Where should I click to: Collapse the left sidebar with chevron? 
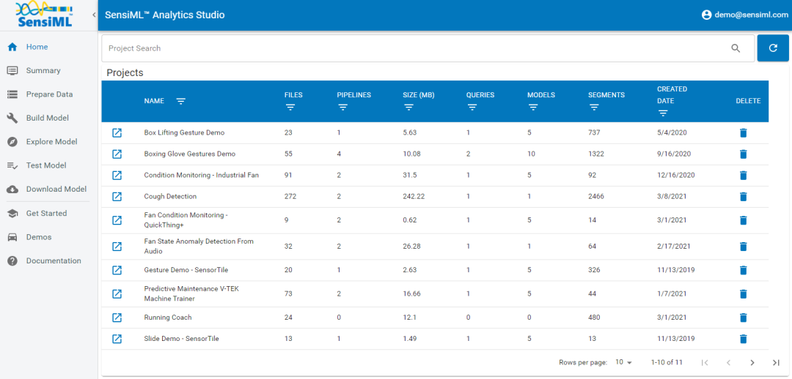(94, 15)
